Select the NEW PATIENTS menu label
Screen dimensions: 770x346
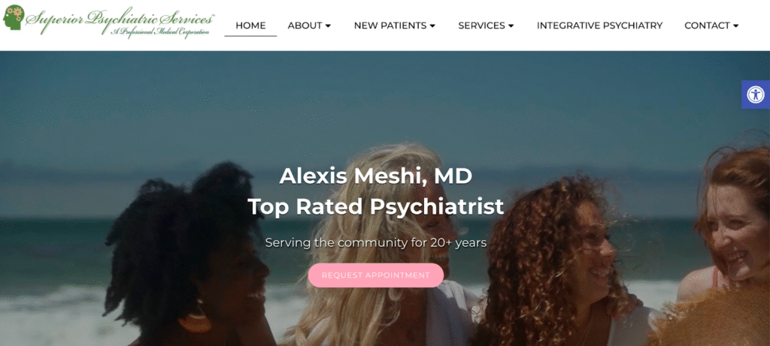(x=390, y=26)
